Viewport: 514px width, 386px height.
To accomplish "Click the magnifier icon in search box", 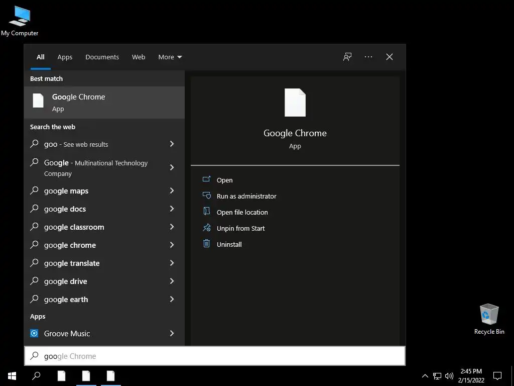I will point(34,356).
